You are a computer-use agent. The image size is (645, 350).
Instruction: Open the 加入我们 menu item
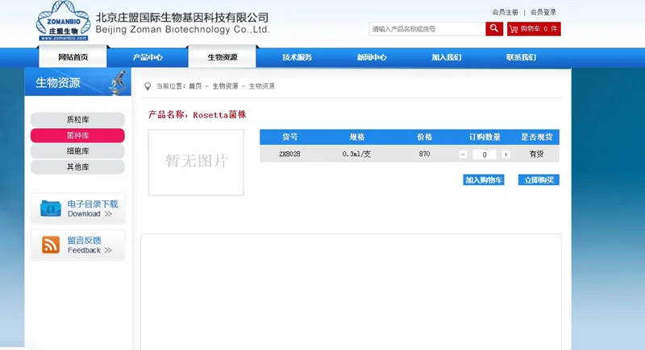point(447,57)
